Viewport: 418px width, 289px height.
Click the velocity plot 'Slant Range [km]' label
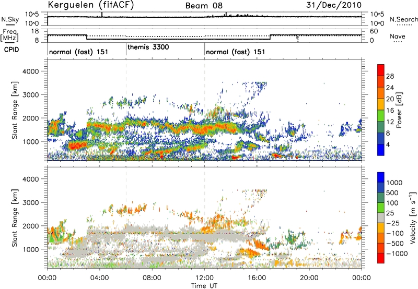point(15,218)
